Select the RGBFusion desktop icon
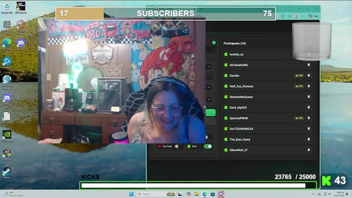Image resolution: width=352 pixels, height=198 pixels. [x=7, y=155]
